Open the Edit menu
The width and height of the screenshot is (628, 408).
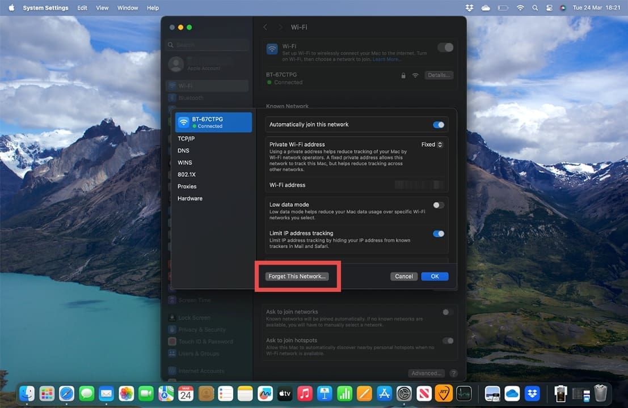(x=82, y=7)
